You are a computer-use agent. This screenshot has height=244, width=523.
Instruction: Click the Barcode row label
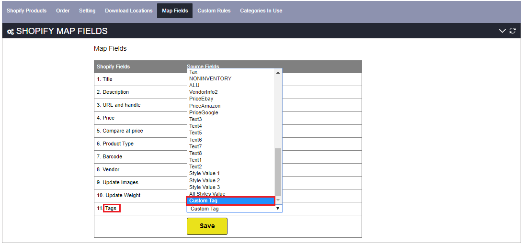click(109, 156)
